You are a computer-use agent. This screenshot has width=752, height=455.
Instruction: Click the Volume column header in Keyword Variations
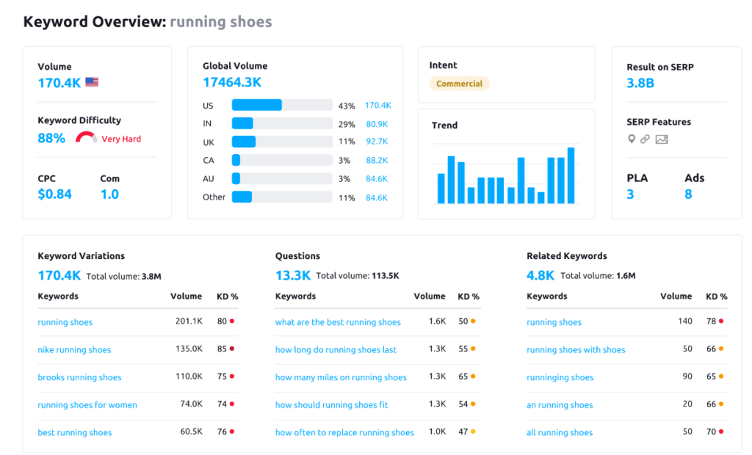pos(186,296)
